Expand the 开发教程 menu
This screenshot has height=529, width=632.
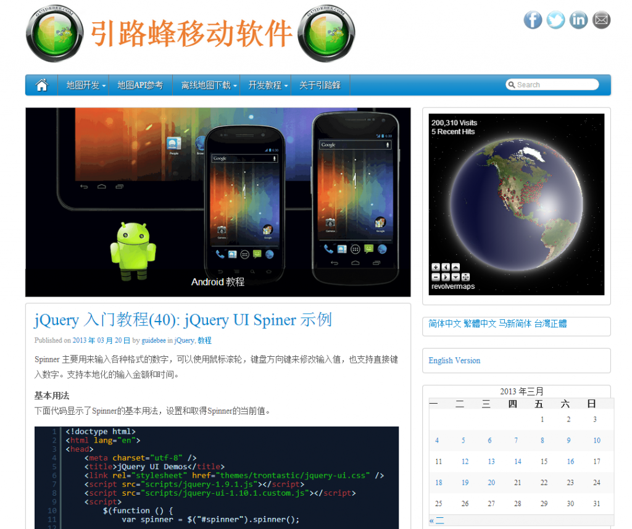coord(268,85)
